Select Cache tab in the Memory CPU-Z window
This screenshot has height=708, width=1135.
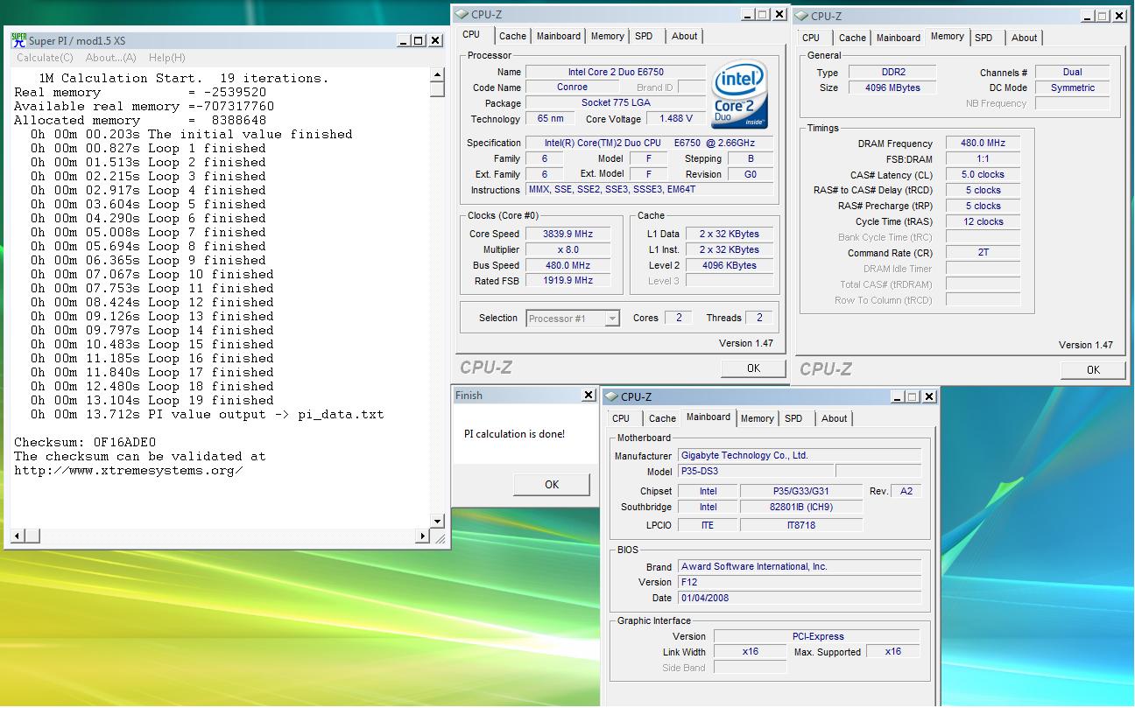pyautogui.click(x=852, y=38)
